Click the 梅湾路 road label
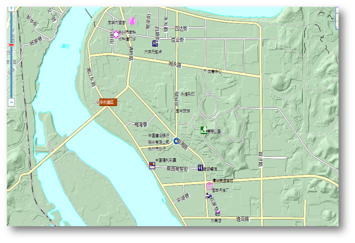Image resolution: width=355 pixels, height=243 pixels. [x=183, y=143]
